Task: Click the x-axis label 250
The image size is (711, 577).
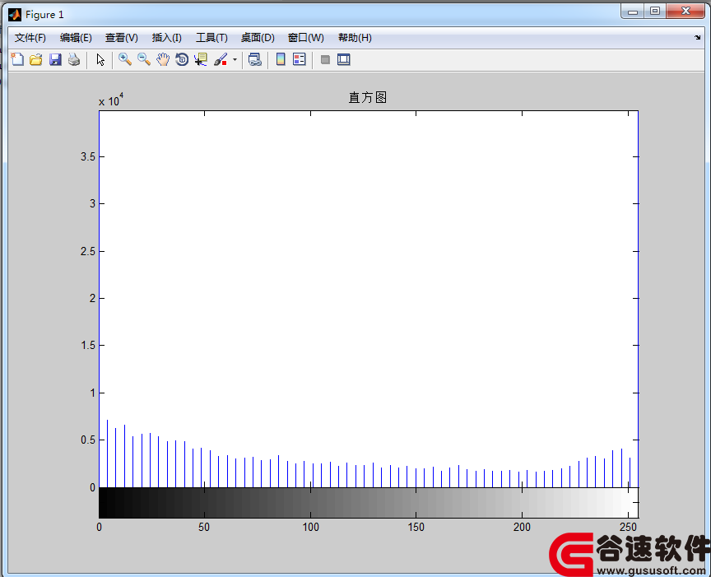Action: pos(628,527)
